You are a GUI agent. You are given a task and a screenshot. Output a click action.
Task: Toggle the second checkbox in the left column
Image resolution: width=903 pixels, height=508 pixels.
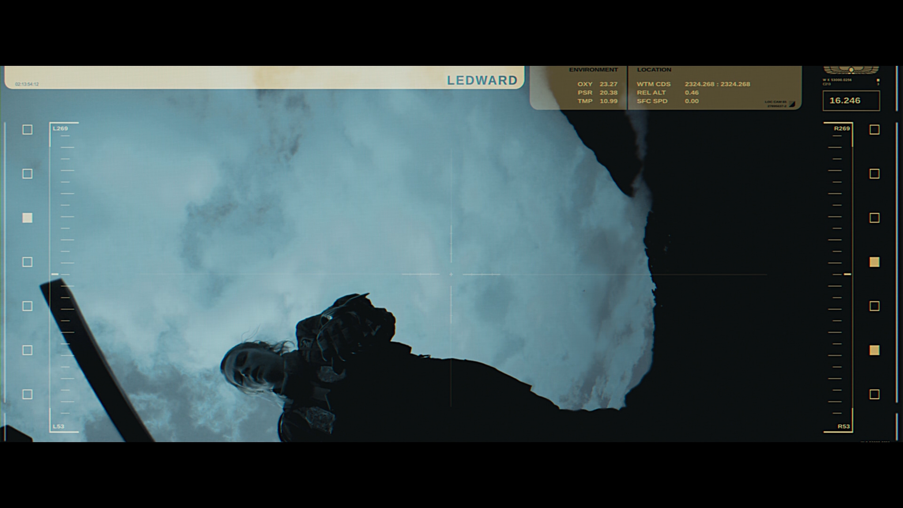28,174
